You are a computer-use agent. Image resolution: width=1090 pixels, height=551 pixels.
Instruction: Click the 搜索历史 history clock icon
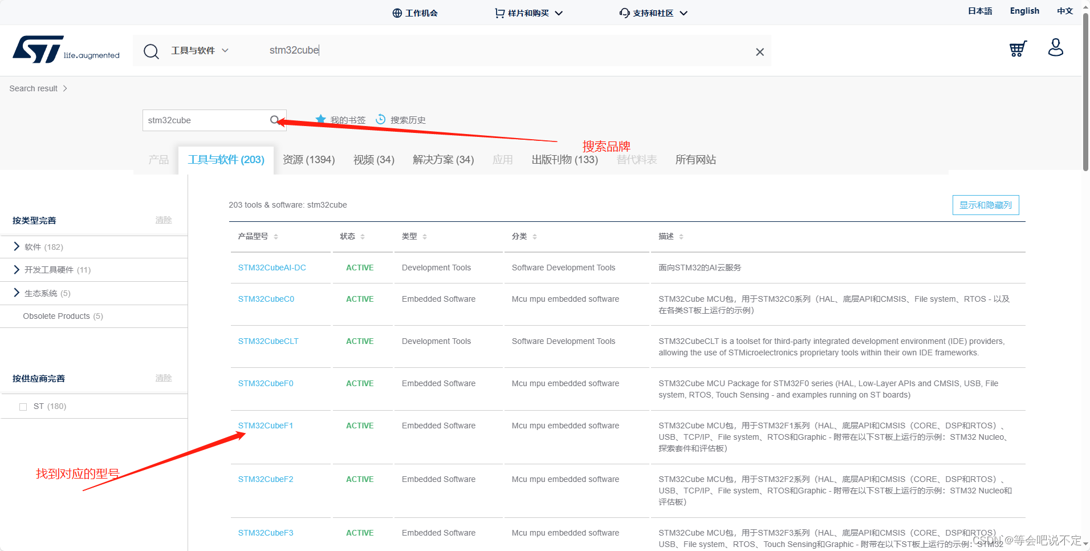coord(381,119)
